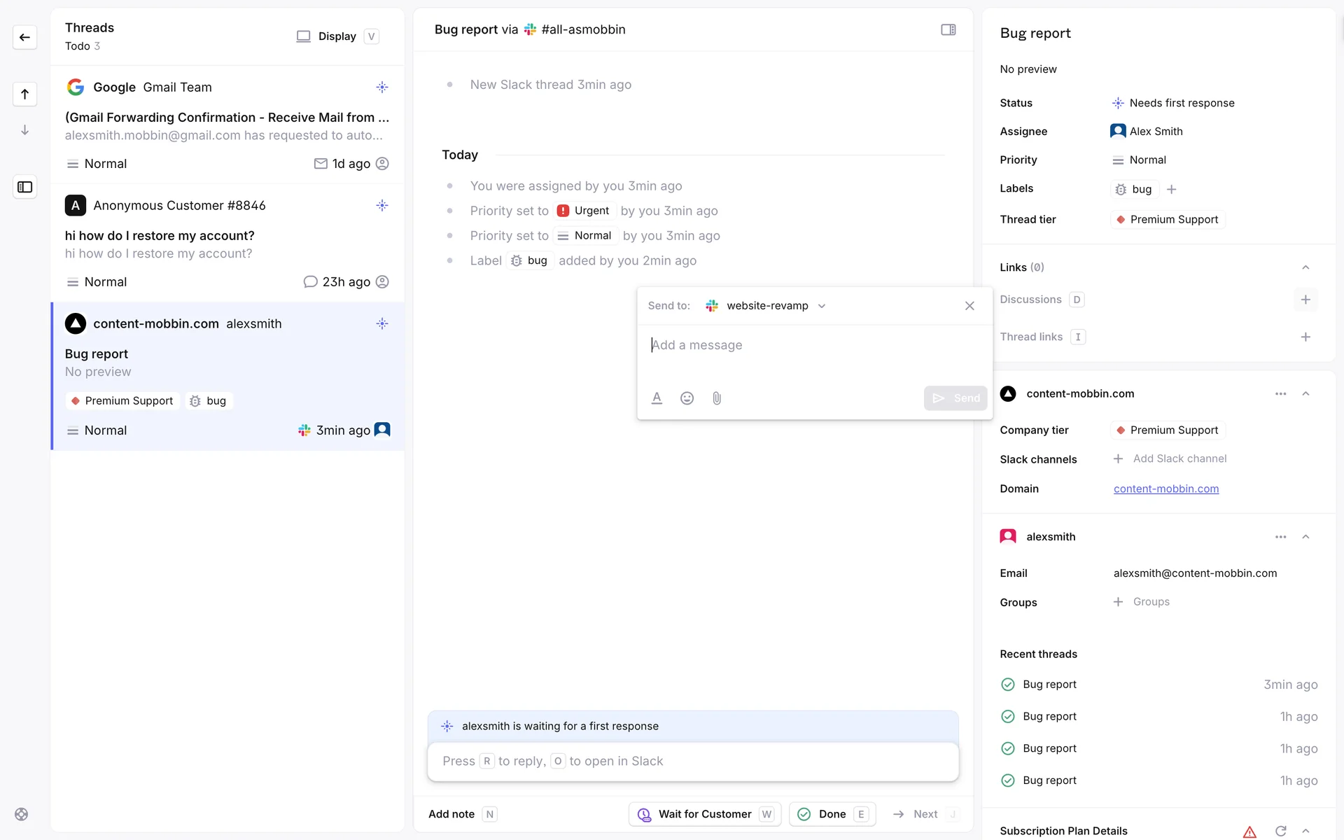Change the Premium Support thread tier

coord(1167,220)
